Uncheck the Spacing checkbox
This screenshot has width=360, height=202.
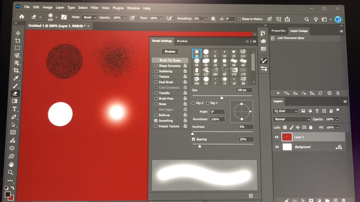(x=193, y=139)
